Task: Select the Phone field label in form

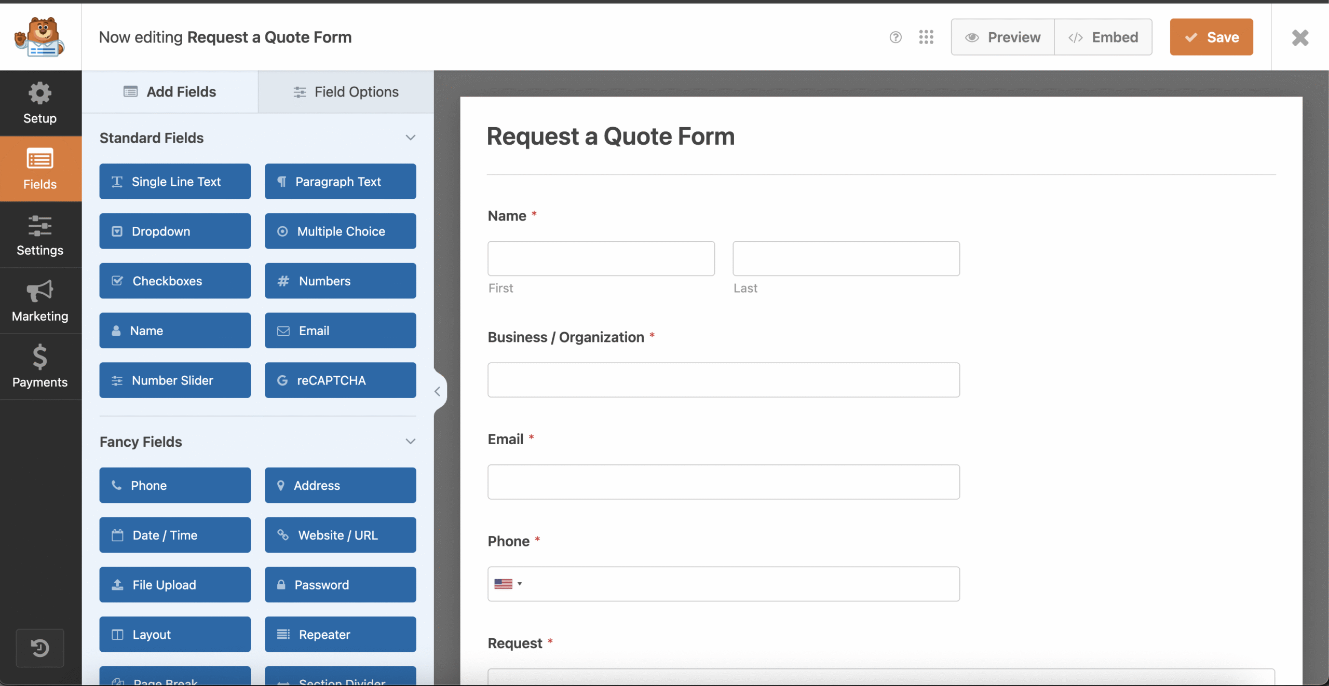Action: coord(509,541)
